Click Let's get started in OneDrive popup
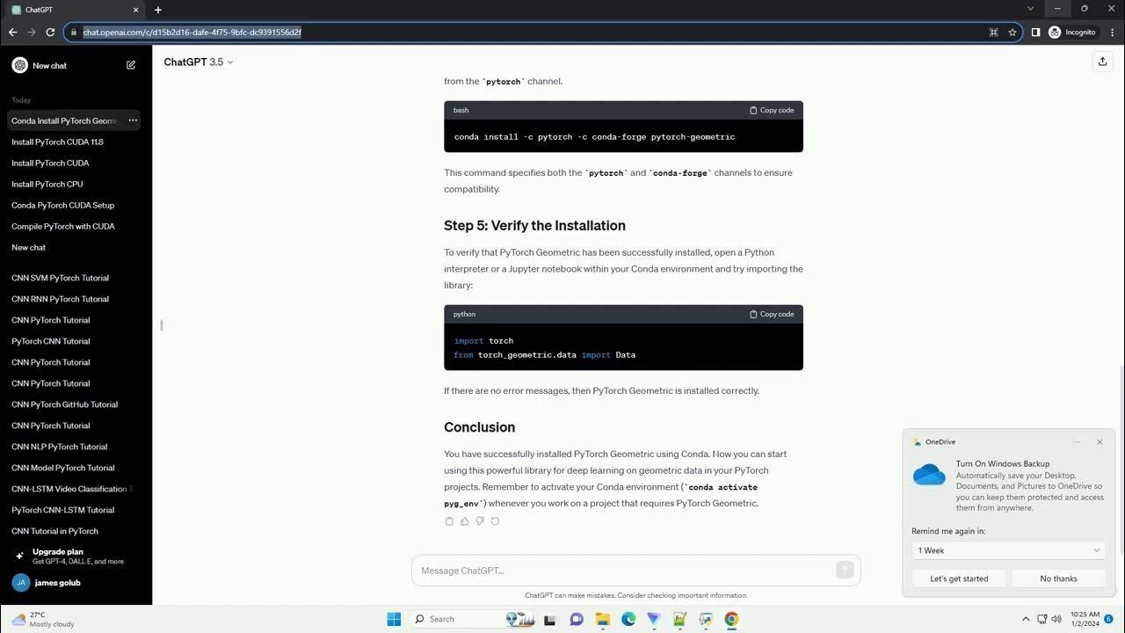1125x633 pixels. [x=959, y=578]
